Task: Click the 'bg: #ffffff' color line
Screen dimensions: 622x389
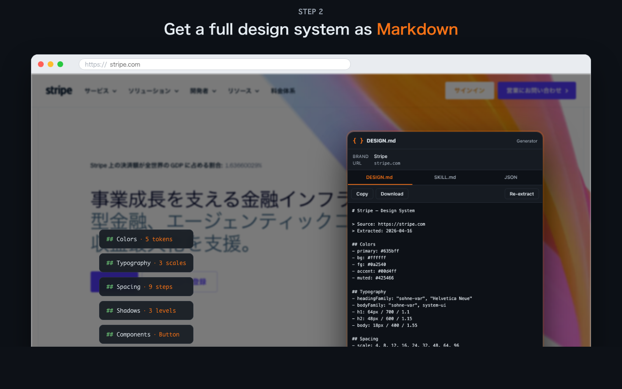Action: [369, 258]
